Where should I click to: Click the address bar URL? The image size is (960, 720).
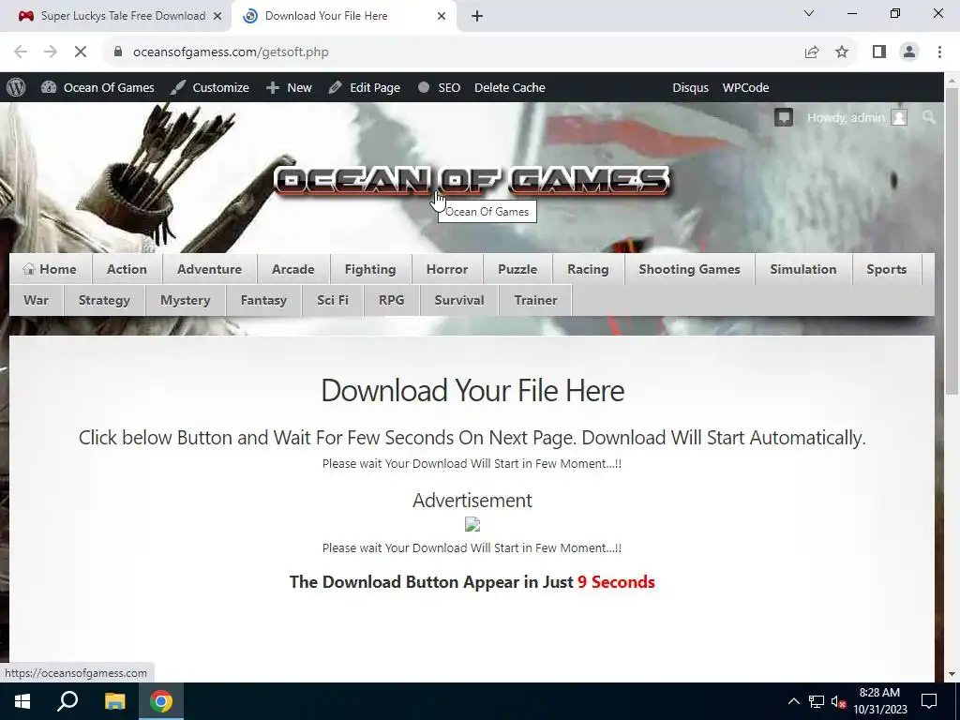pos(231,52)
